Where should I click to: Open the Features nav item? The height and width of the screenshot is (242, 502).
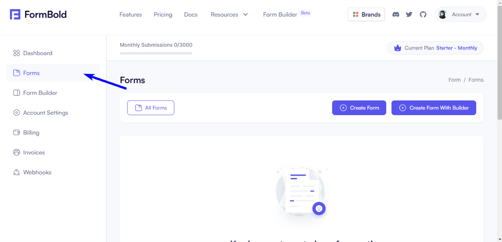pos(131,15)
